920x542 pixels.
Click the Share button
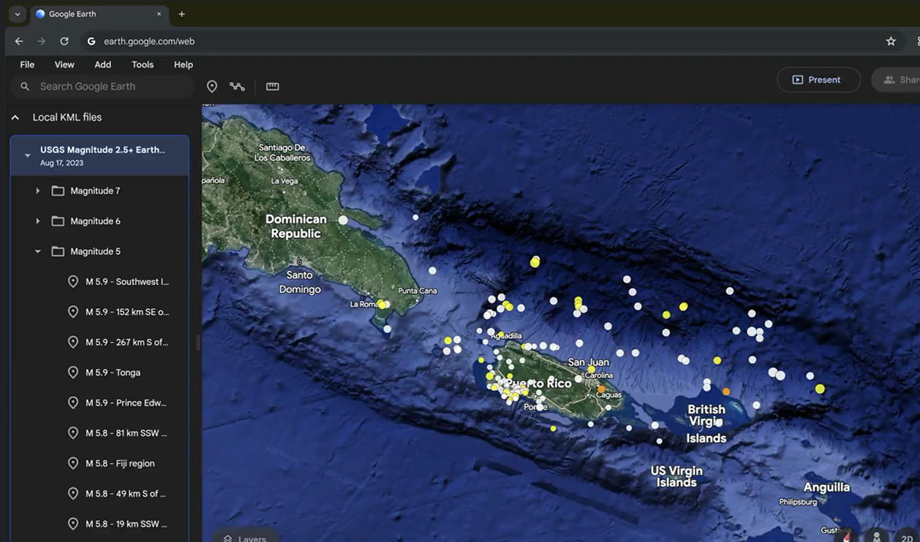(896, 80)
